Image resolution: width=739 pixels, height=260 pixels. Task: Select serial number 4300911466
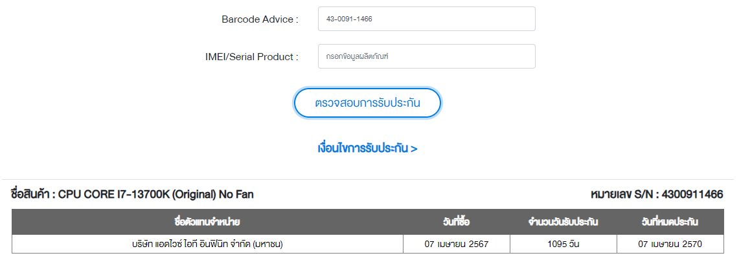coord(692,194)
